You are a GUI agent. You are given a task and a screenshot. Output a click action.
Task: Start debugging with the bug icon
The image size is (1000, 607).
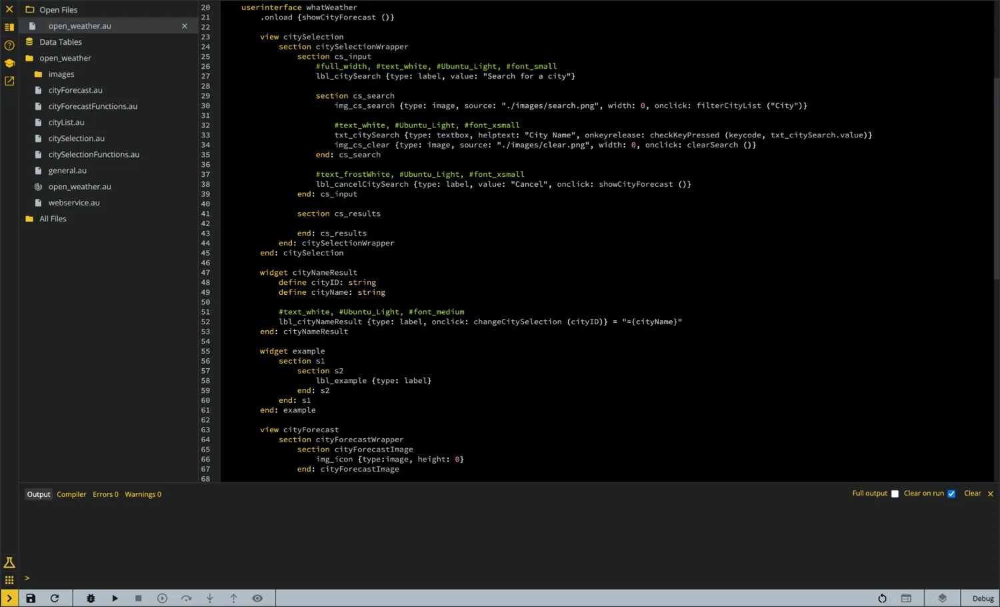point(91,598)
